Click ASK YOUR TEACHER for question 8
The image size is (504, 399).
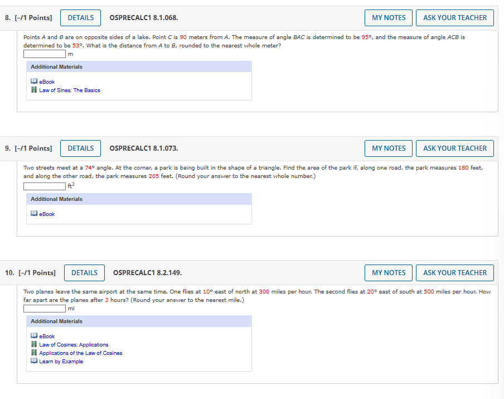pyautogui.click(x=455, y=18)
